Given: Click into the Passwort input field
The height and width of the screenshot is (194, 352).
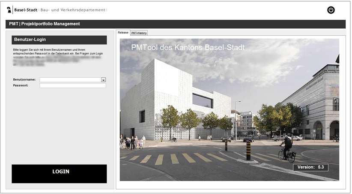Looking at the screenshot, I should (x=72, y=85).
